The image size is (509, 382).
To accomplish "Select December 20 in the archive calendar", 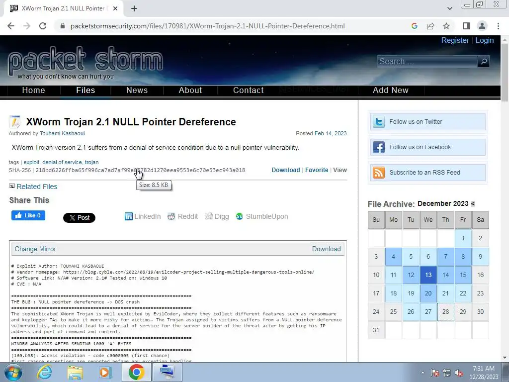I will tap(428, 293).
